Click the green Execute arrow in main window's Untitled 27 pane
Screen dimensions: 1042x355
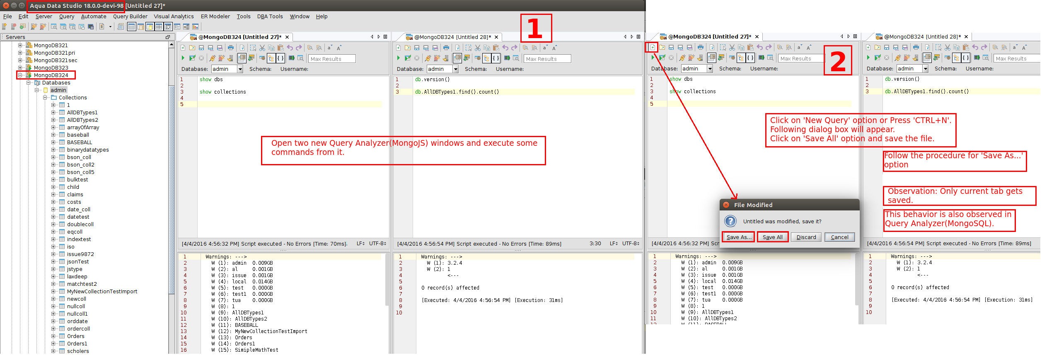183,58
